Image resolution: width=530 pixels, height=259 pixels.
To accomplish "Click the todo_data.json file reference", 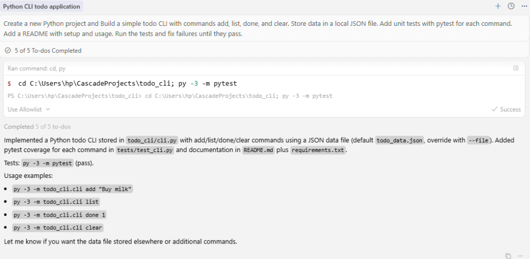I will coord(399,140).
